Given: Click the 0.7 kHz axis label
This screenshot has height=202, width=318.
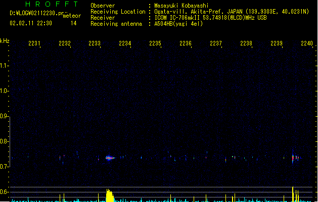Looking at the screenshot, I should coord(4,167).
